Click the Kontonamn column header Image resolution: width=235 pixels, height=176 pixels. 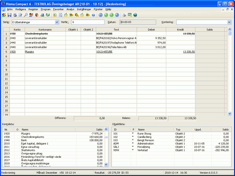(45, 30)
